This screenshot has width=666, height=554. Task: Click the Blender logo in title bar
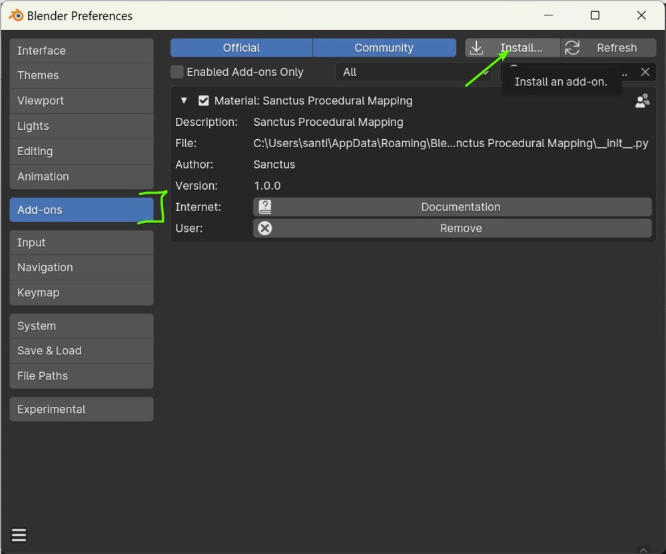pos(16,15)
